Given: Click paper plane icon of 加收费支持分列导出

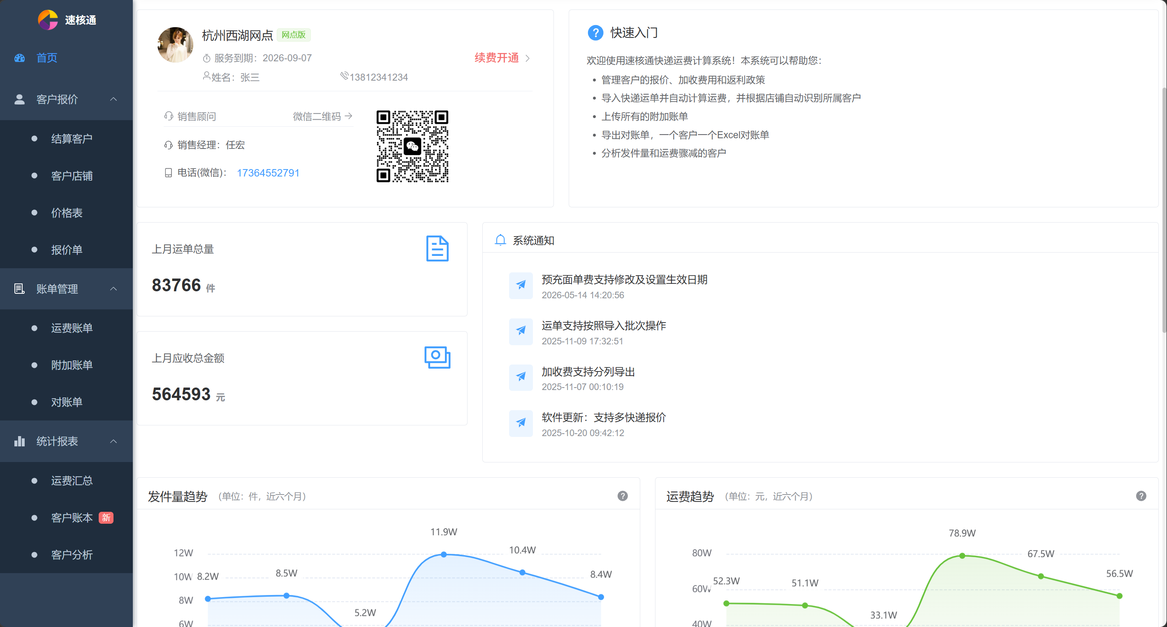Looking at the screenshot, I should [521, 378].
